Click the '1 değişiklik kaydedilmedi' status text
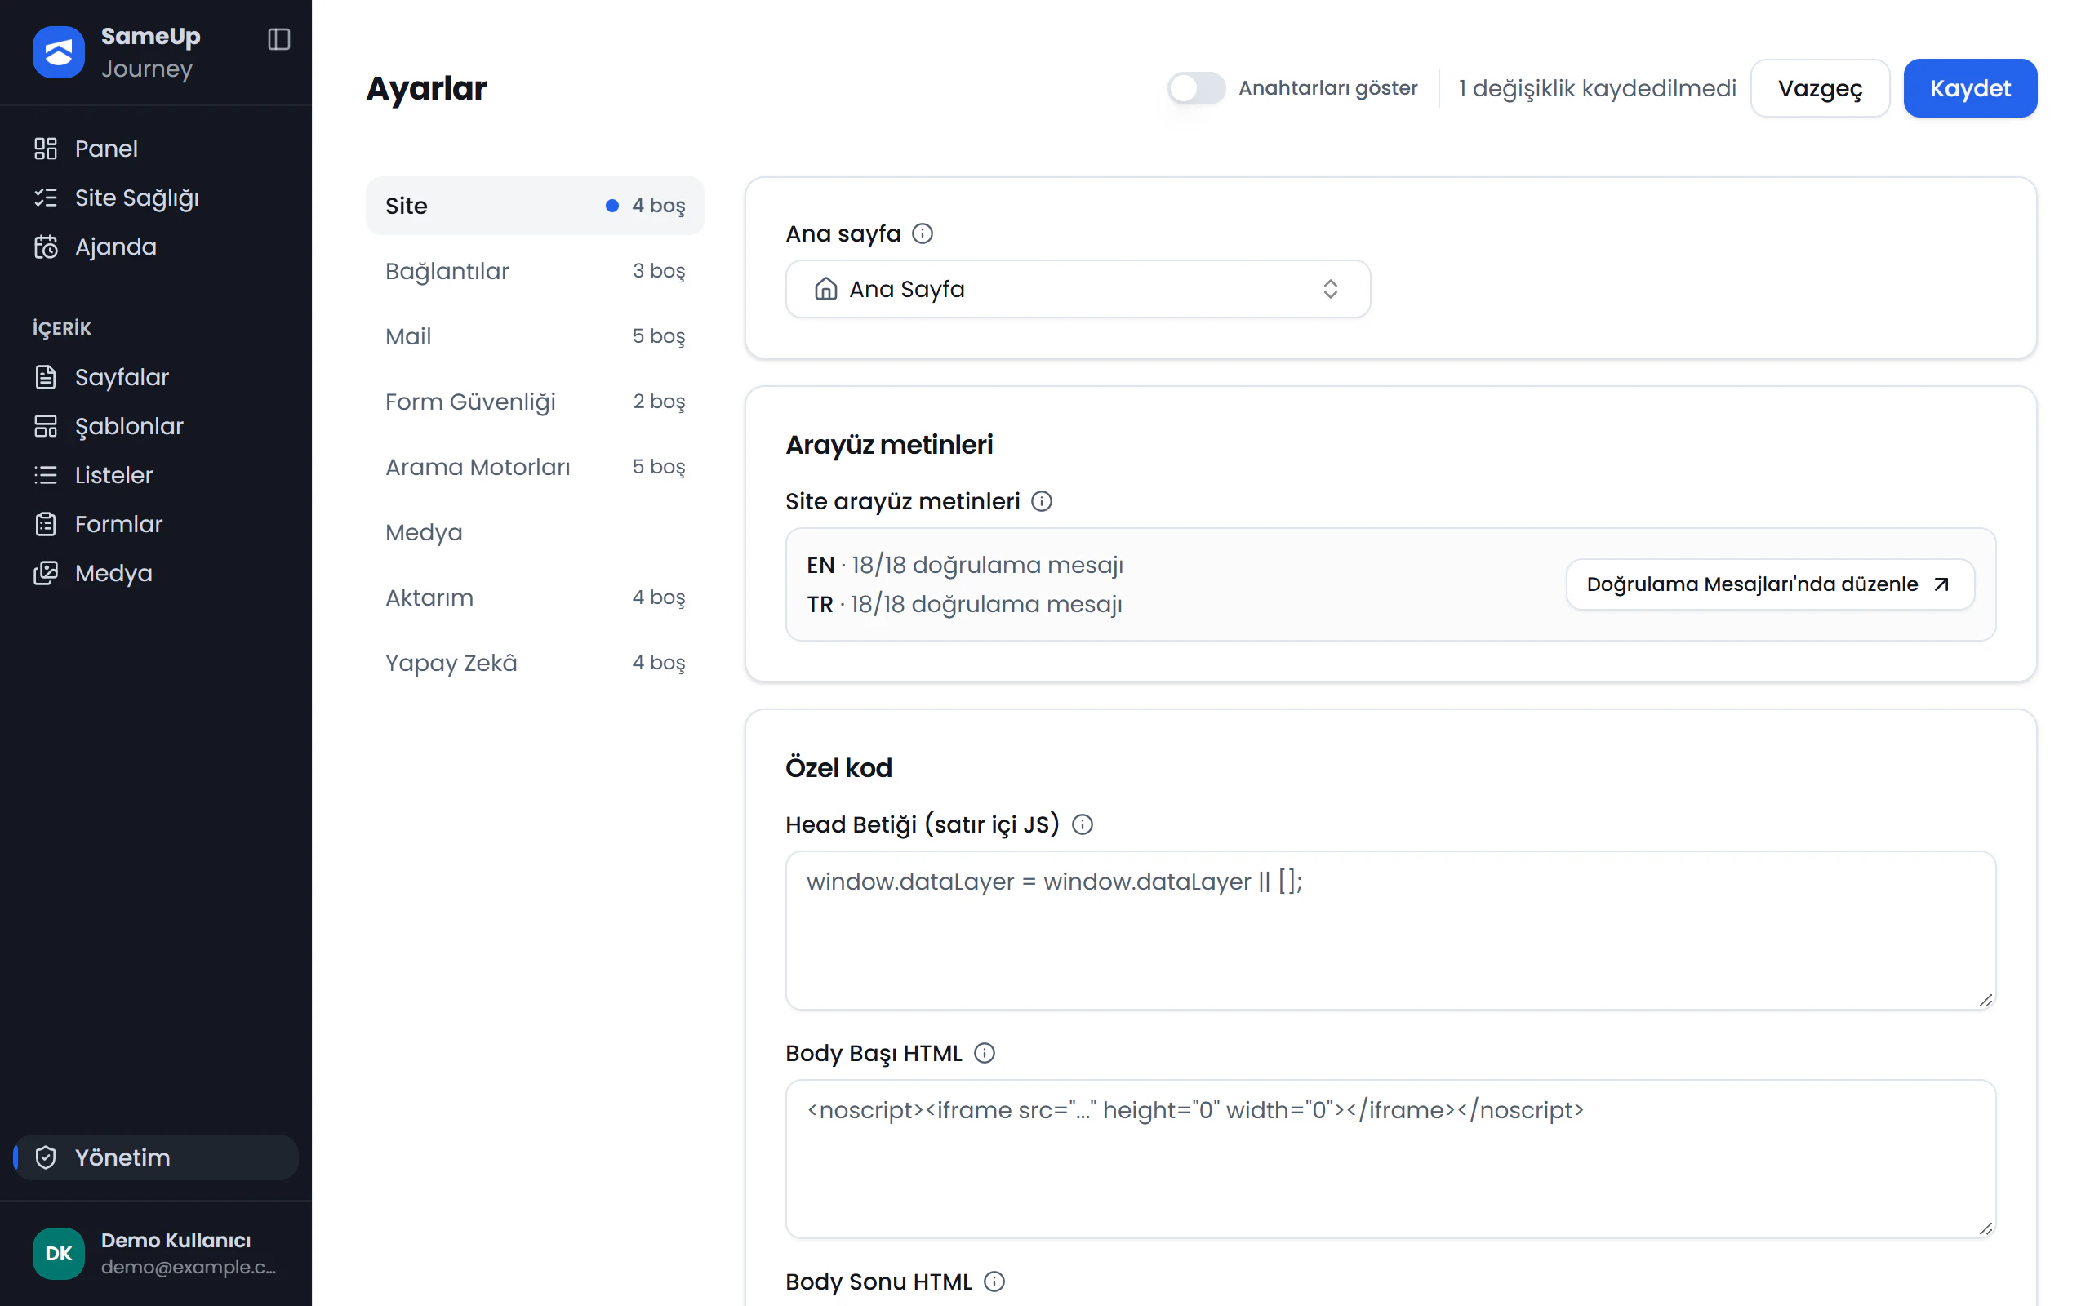Screen dimensions: 2090x1306 click(1597, 88)
